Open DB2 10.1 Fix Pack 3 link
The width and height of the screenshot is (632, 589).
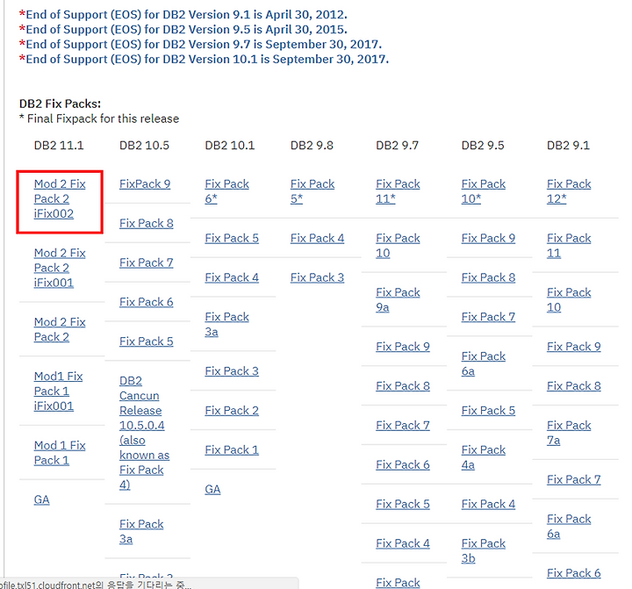[232, 371]
